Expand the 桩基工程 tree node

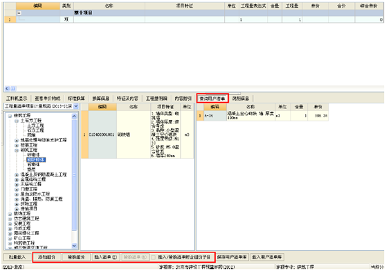tap(17, 145)
